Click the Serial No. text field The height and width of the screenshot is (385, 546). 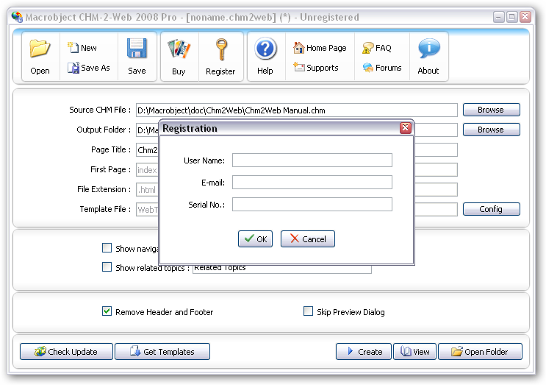(x=312, y=205)
